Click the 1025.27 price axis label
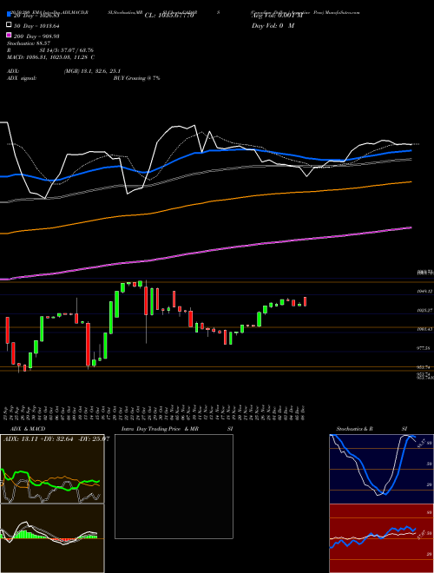This screenshot has width=434, height=573. 424,310
